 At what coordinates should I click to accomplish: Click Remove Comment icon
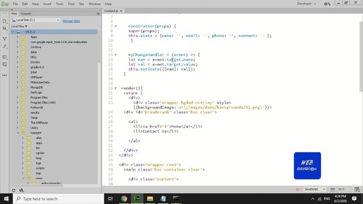pyautogui.click(x=5, y=65)
